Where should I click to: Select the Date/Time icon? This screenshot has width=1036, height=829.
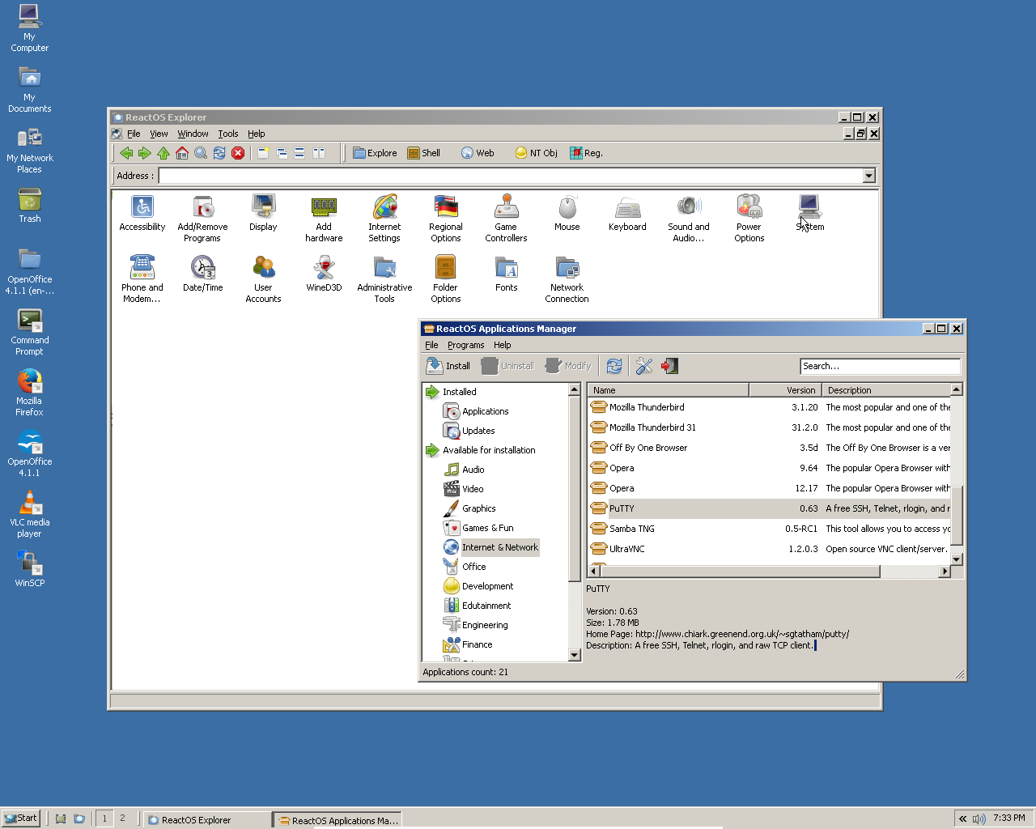(202, 274)
